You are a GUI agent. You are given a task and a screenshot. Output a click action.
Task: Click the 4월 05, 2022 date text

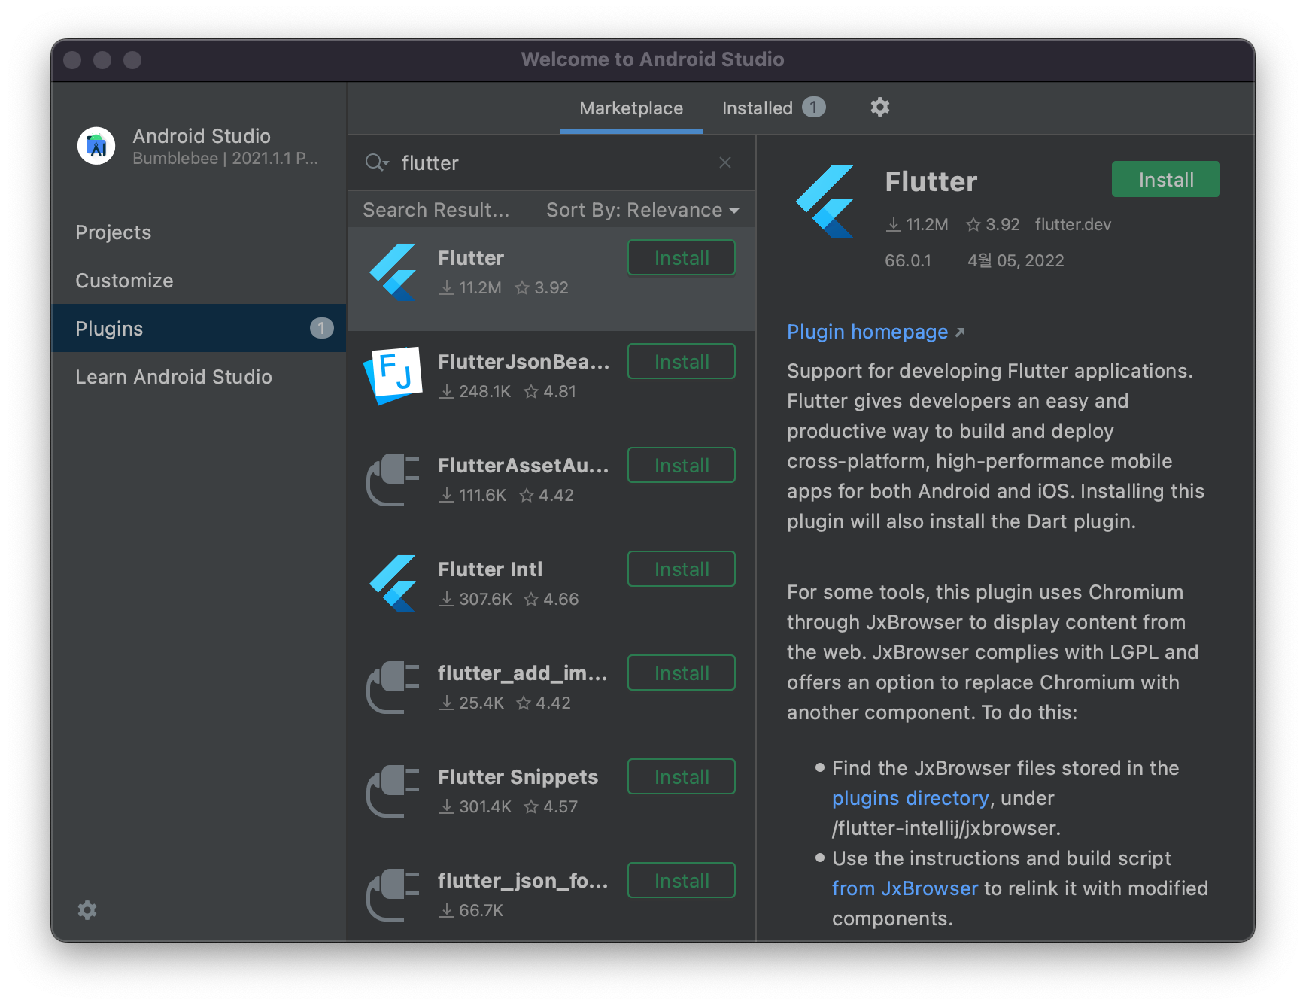pos(1016,260)
